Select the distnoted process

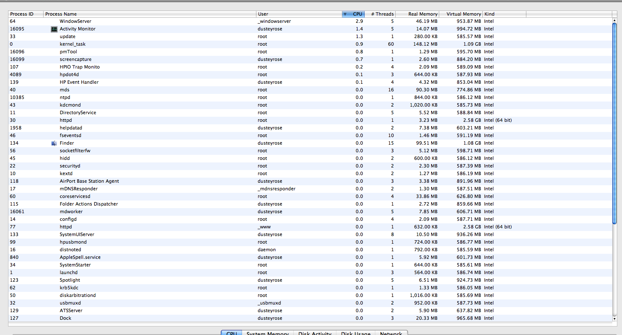[310, 250]
